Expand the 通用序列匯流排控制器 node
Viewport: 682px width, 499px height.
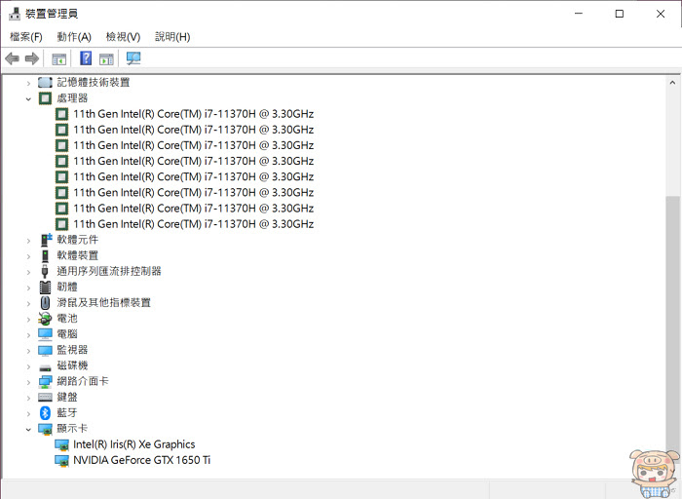(28, 272)
